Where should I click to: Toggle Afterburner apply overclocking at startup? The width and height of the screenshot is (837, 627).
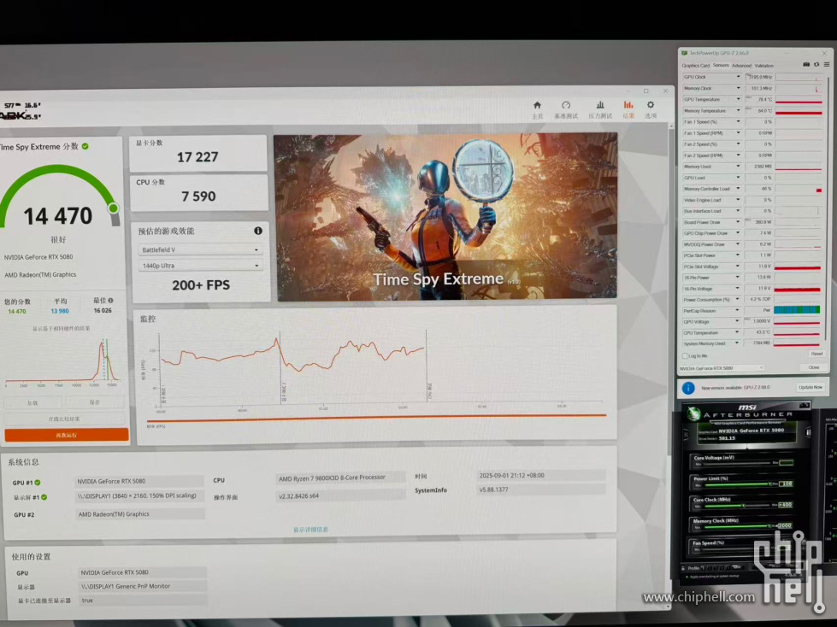[x=687, y=577]
